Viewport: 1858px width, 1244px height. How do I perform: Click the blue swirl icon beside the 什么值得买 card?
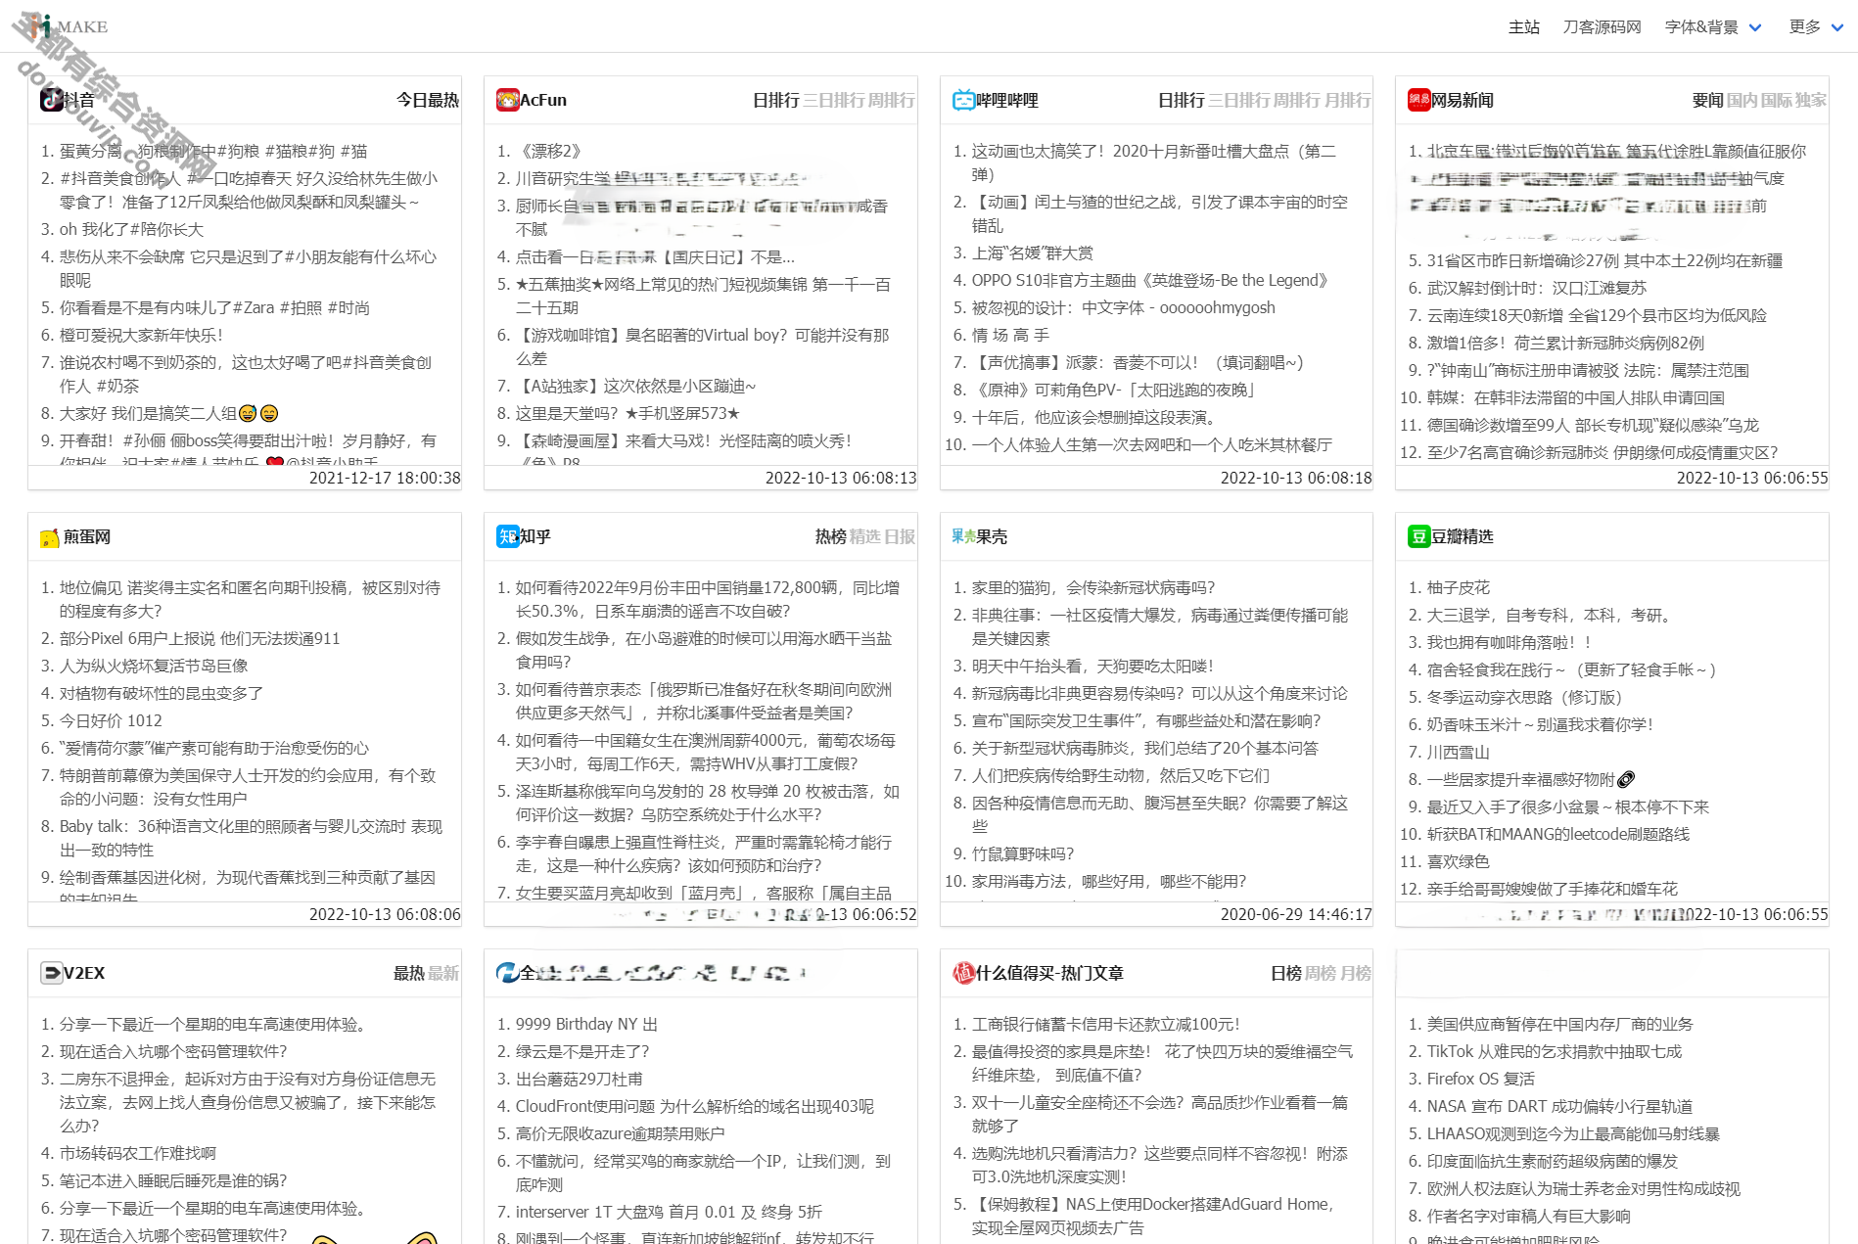pos(507,973)
